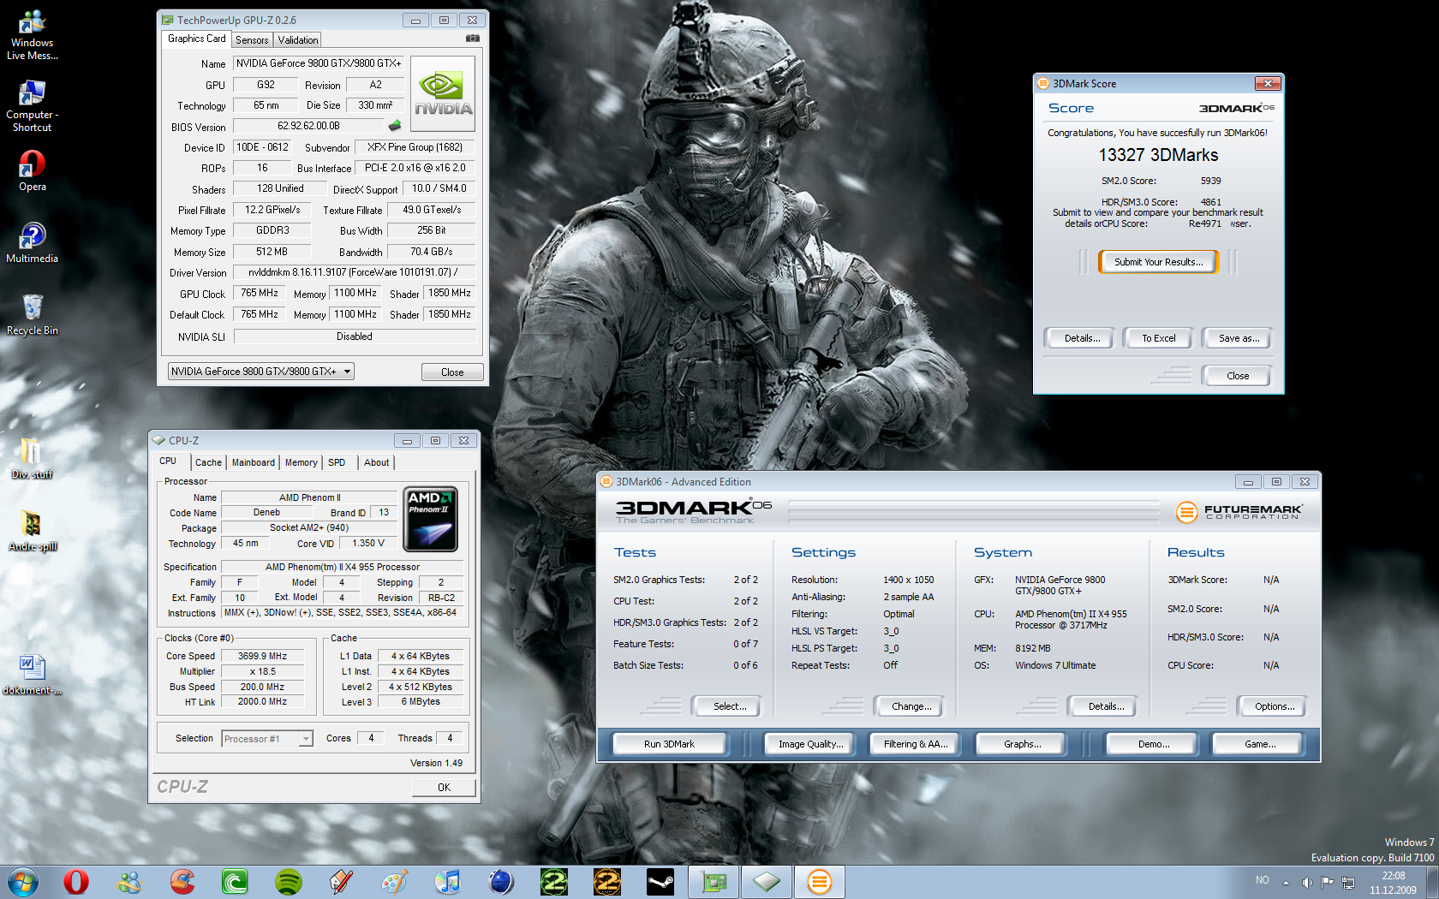
Task: Click OK in the CPU-Z window
Action: pos(444,788)
